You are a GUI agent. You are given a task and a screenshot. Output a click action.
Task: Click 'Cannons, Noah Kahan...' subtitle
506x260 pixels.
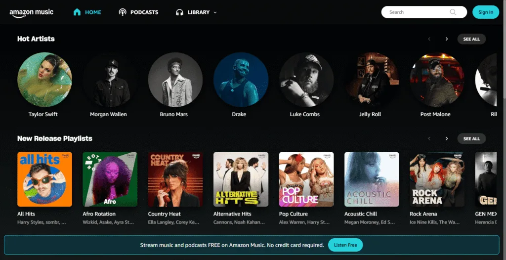click(239, 222)
